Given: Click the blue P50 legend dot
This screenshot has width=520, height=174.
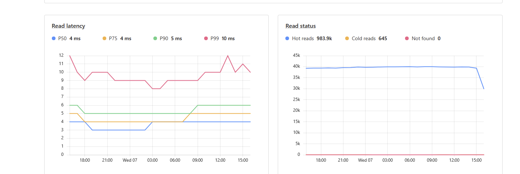Looking at the screenshot, I should (x=54, y=38).
